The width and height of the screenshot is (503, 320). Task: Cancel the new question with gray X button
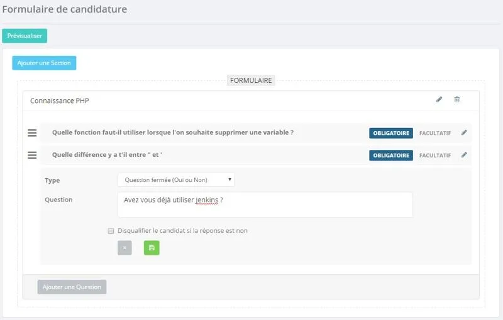click(124, 248)
